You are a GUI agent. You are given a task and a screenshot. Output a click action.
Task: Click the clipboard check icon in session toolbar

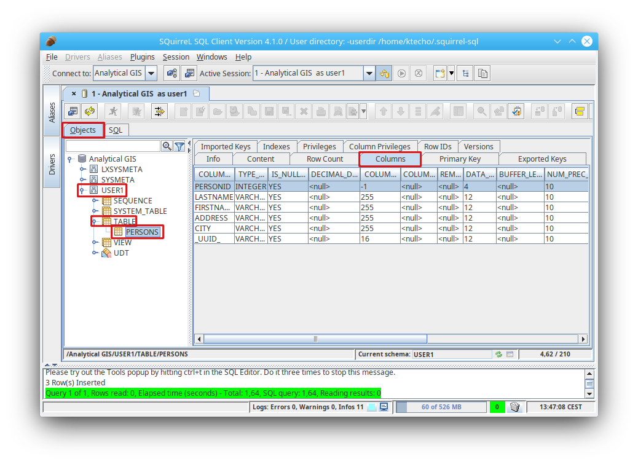516,111
